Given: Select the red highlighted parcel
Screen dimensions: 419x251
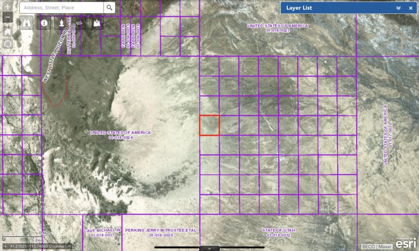Looking at the screenshot, I should tap(210, 124).
